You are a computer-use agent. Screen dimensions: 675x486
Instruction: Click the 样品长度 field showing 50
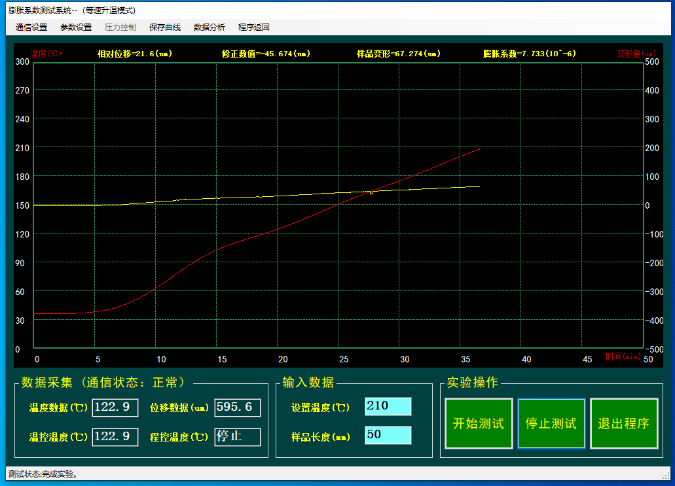[388, 435]
